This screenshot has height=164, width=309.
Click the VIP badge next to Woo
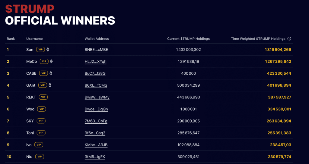42,109
